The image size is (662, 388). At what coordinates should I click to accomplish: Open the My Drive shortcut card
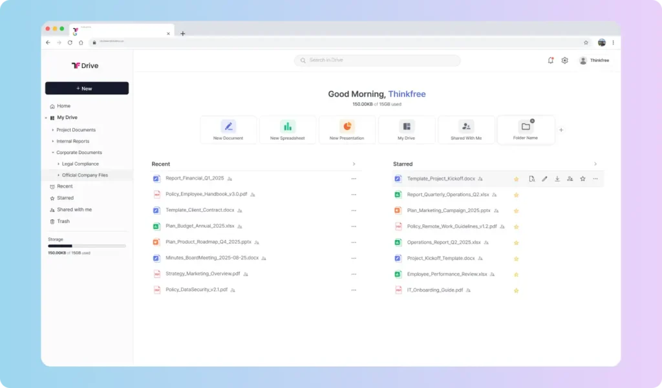click(x=406, y=130)
